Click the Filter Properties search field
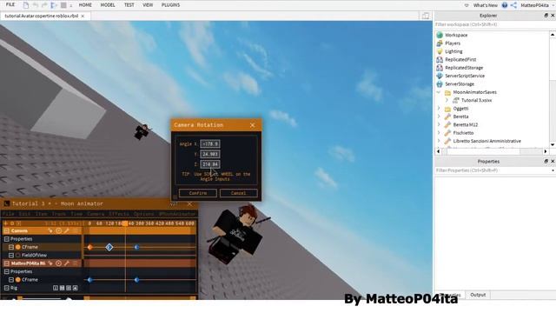Viewport: 556px width, 313px height. [x=493, y=170]
